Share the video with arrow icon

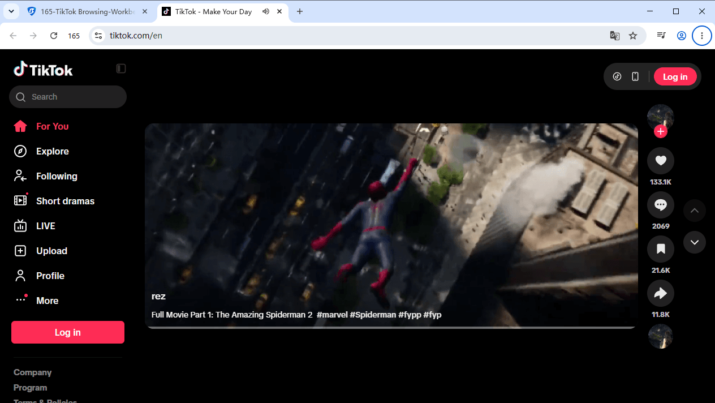click(x=661, y=294)
